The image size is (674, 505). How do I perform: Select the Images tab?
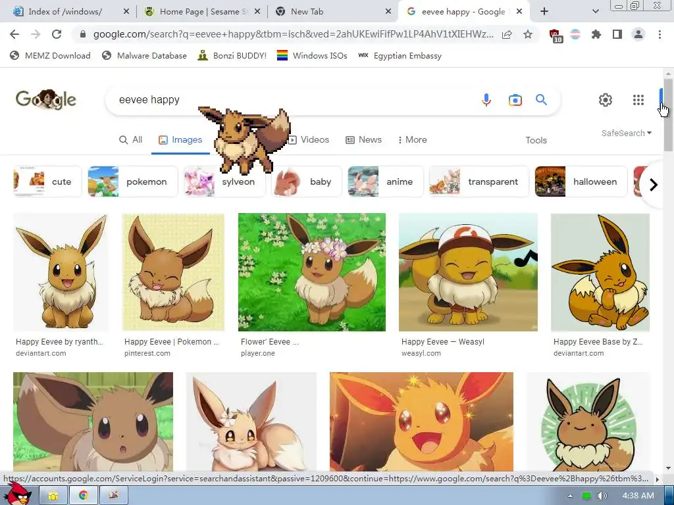coord(180,140)
